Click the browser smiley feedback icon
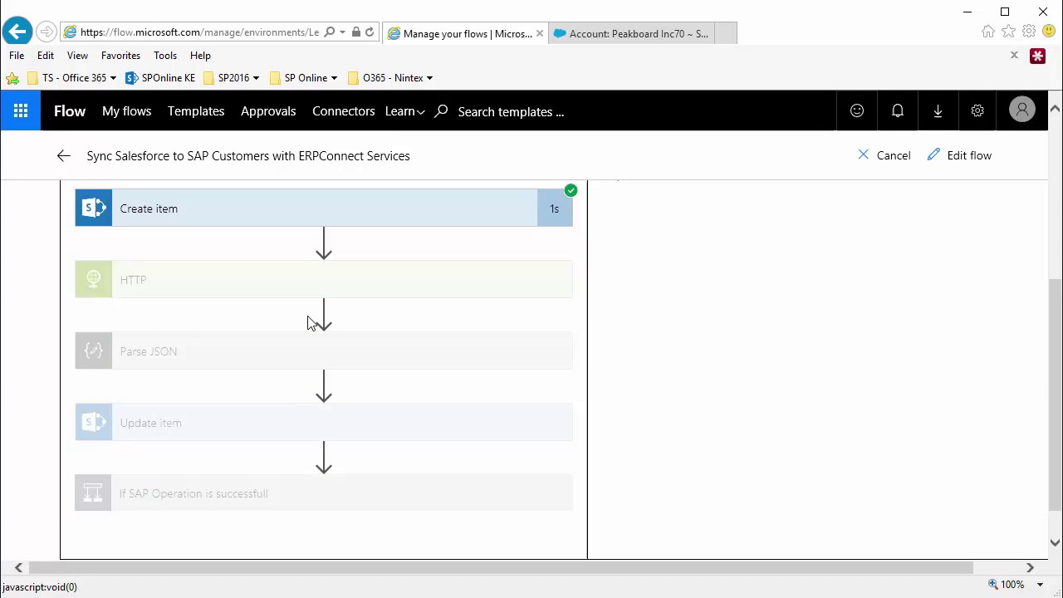The height and width of the screenshot is (598, 1063). coord(1049,32)
